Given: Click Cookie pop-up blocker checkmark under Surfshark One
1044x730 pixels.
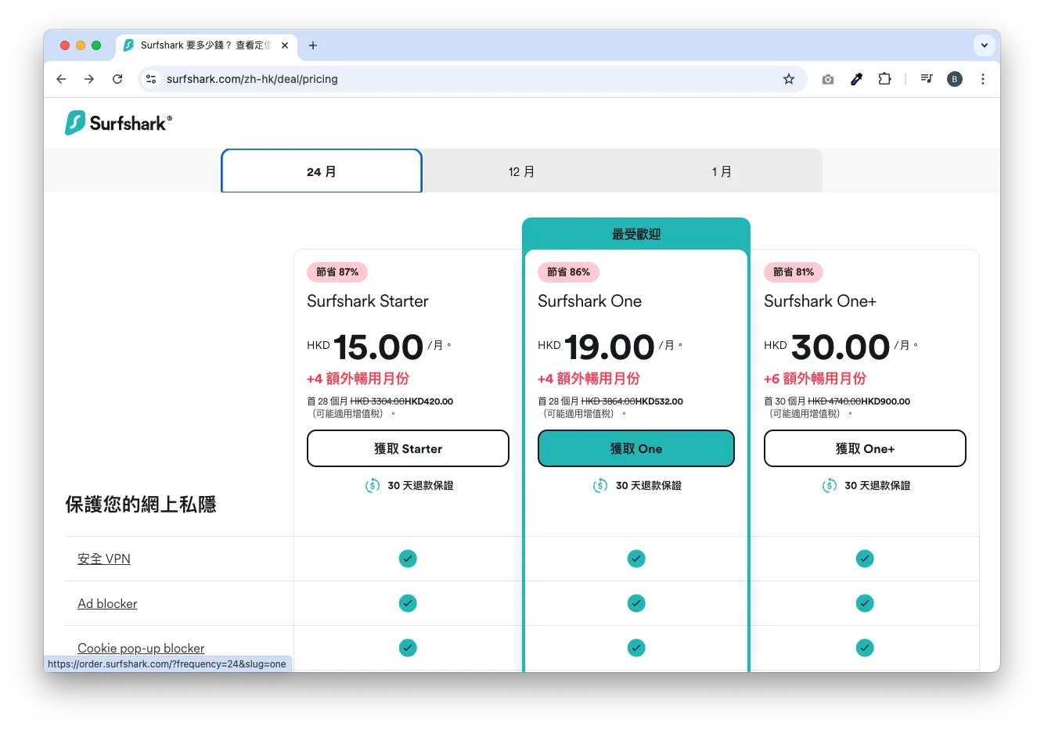Looking at the screenshot, I should point(636,648).
